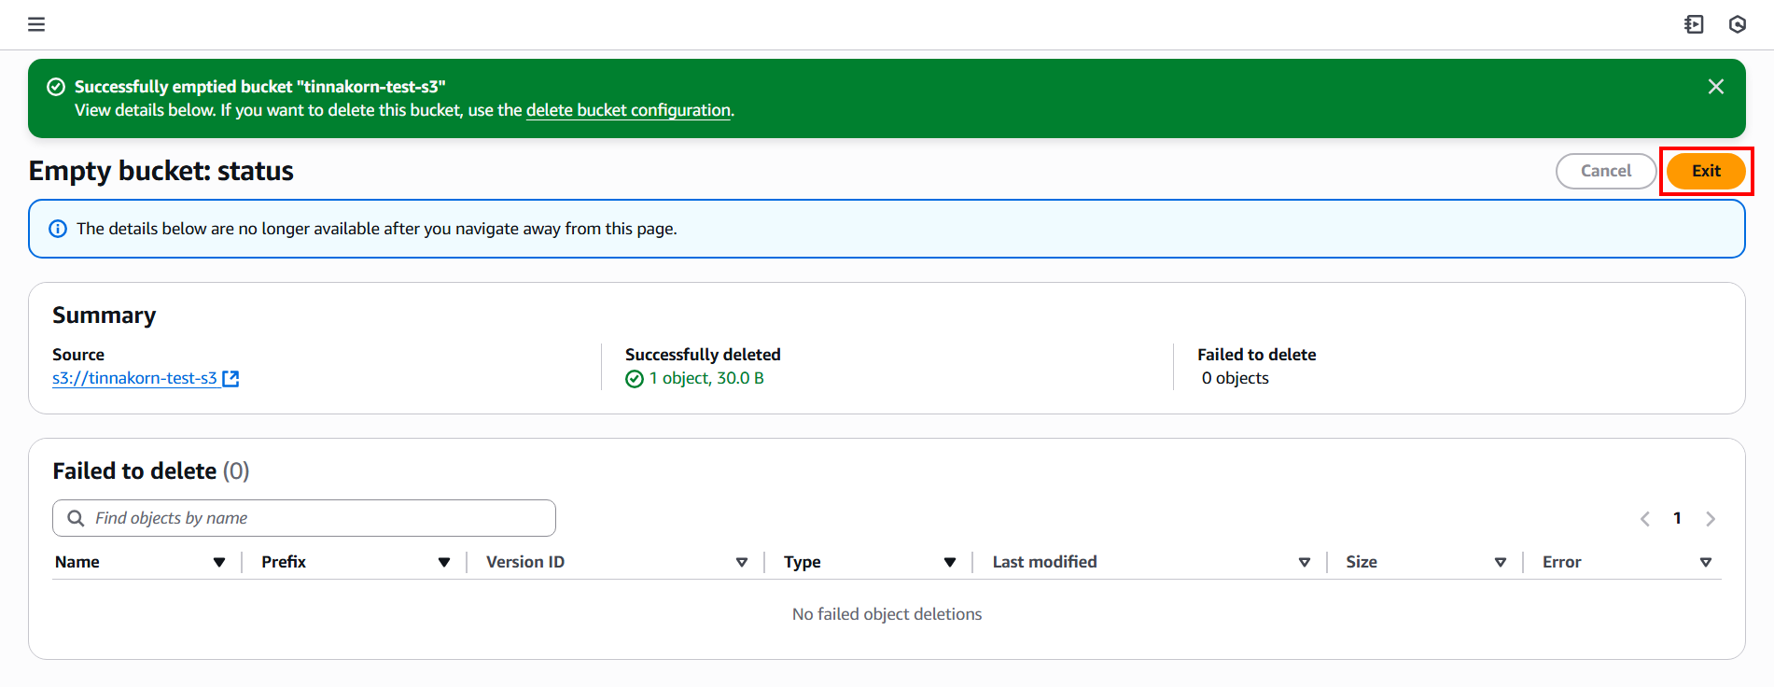Sort by Name column arrow

click(x=219, y=562)
